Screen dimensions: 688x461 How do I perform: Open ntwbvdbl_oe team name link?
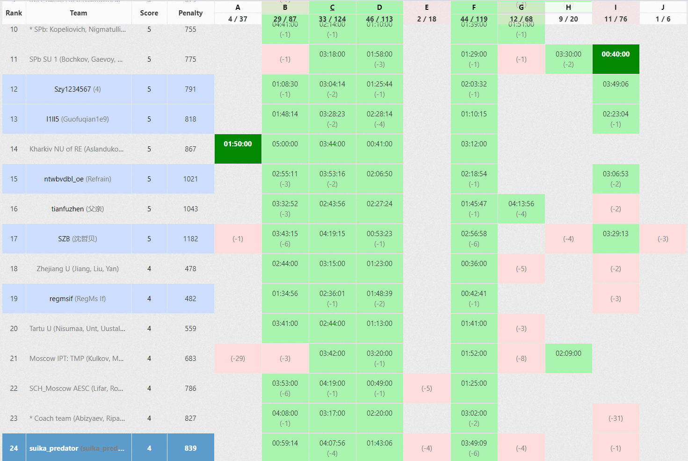pyautogui.click(x=64, y=179)
